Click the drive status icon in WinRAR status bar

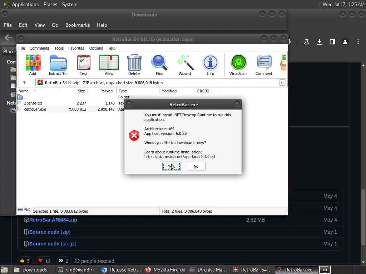20,209
